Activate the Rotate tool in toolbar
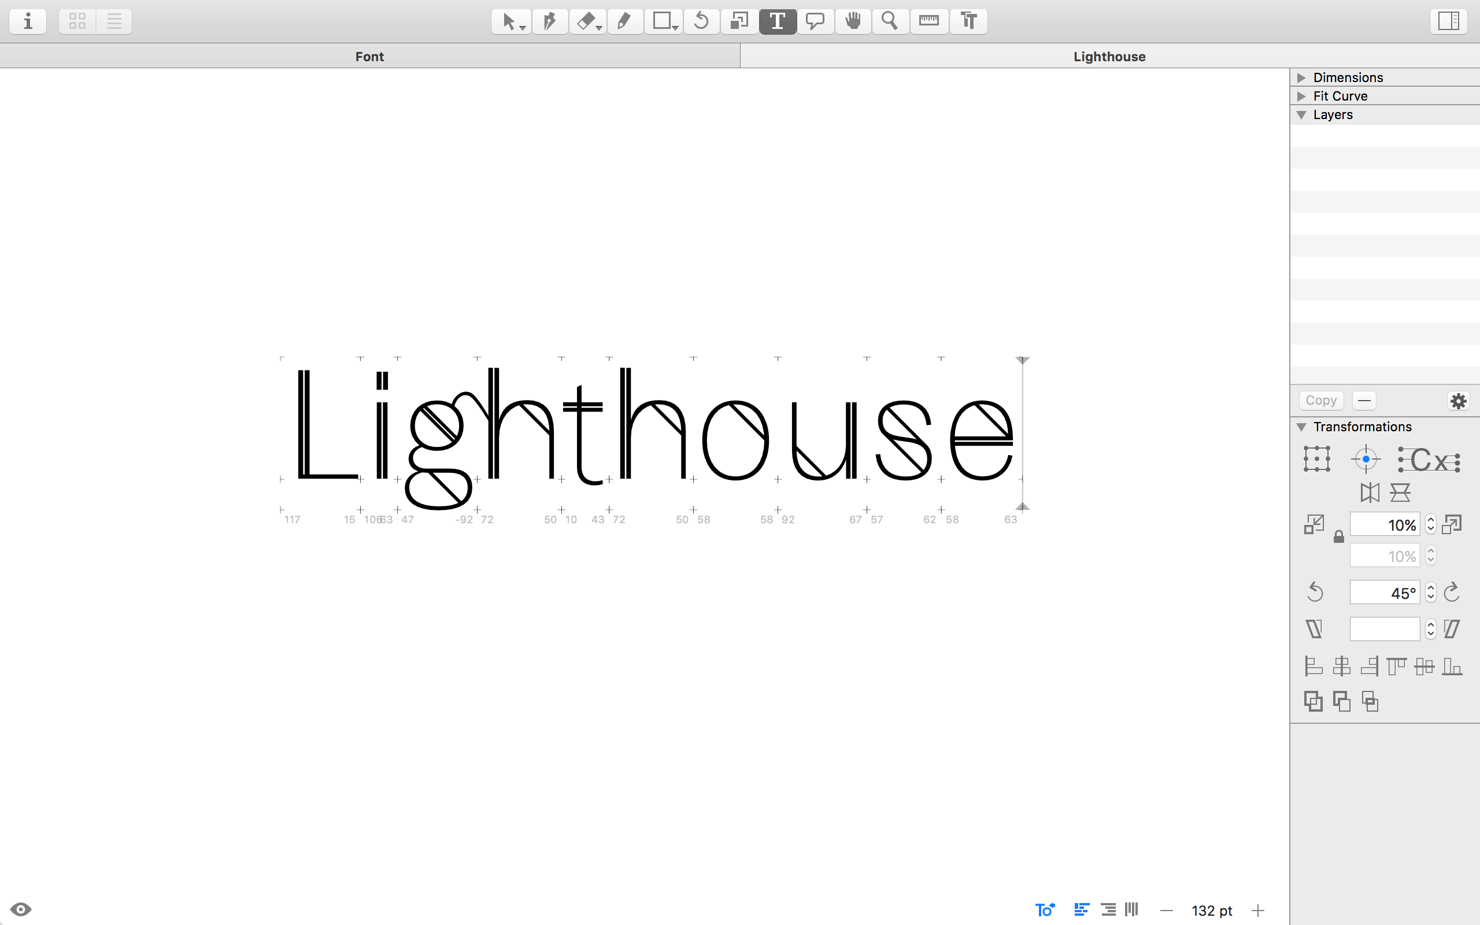1480x925 pixels. [x=701, y=21]
